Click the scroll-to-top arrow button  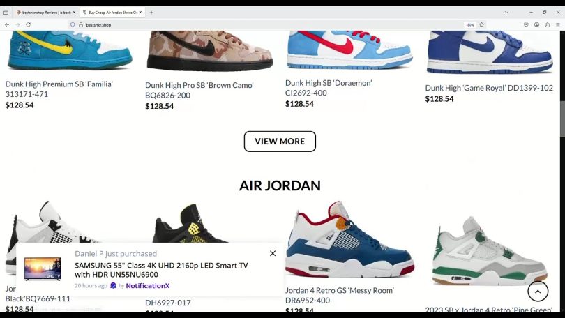(538, 291)
